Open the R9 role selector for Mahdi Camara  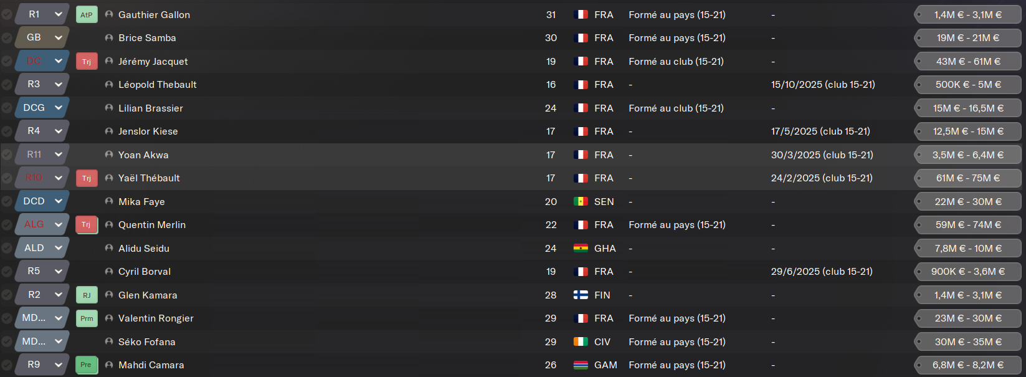58,365
